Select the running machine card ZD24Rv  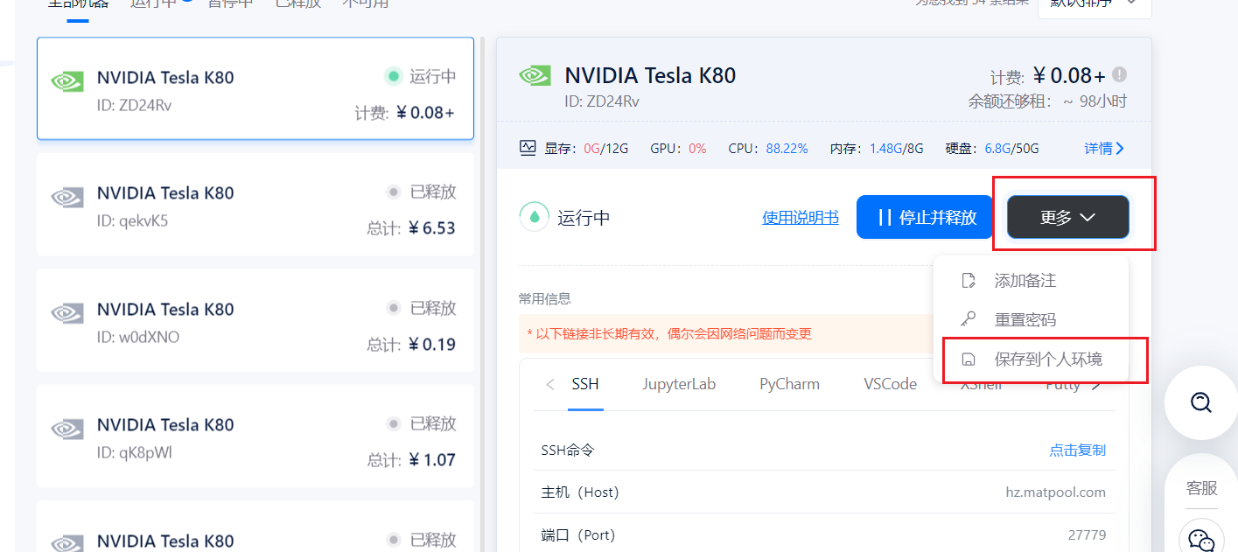(x=255, y=88)
